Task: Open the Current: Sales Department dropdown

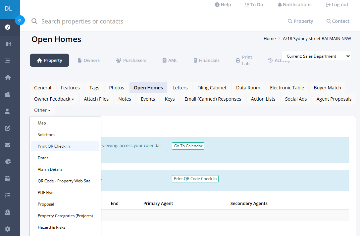Action: click(x=316, y=56)
